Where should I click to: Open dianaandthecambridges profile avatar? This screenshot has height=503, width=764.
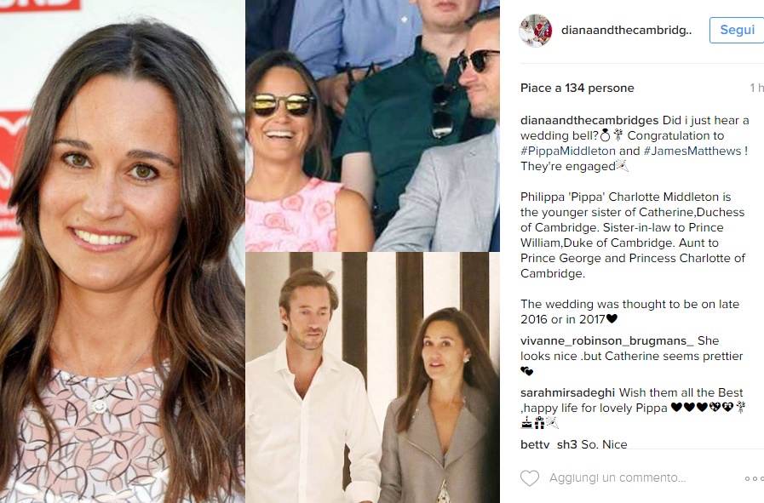click(536, 31)
